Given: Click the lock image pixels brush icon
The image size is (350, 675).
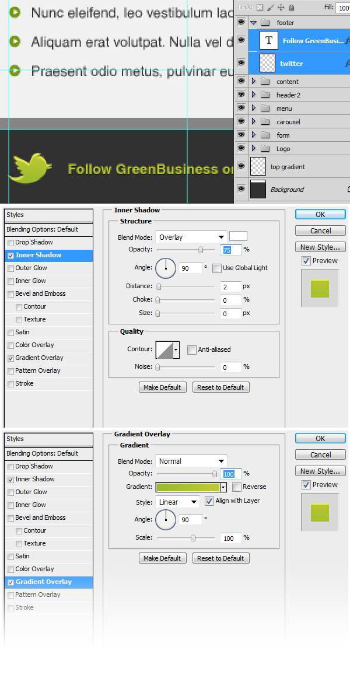Looking at the screenshot, I should point(270,8).
